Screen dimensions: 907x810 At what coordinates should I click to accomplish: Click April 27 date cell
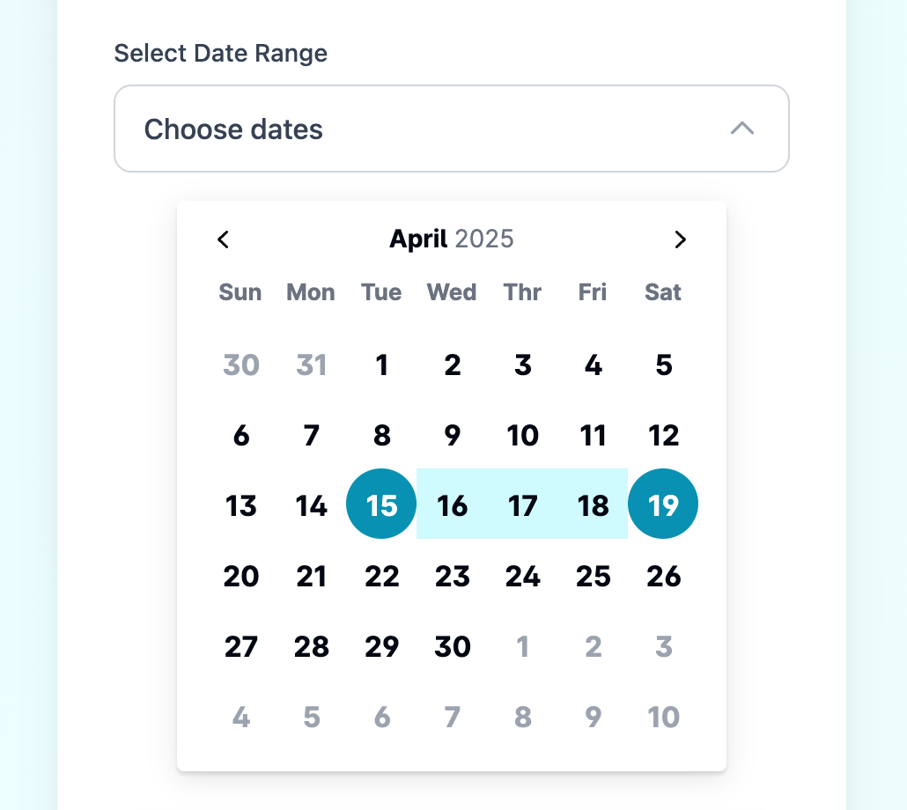click(x=240, y=646)
